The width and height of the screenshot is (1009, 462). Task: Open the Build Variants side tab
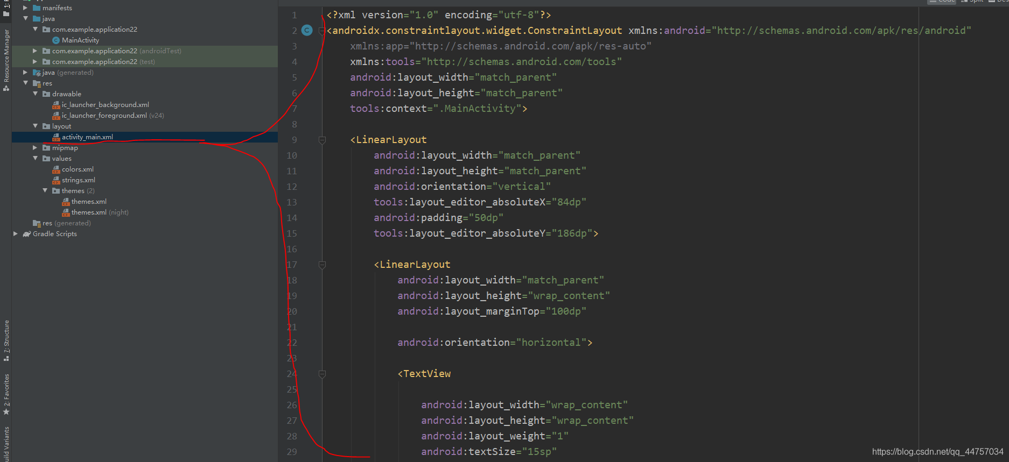coord(6,444)
